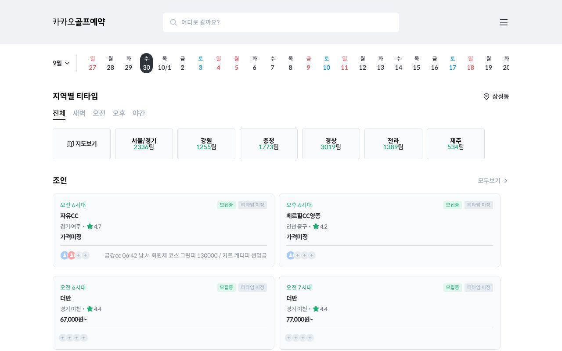This screenshot has width=562, height=351.
Task: Click the blue member avatar in 자유CC card
Action: (x=65, y=255)
